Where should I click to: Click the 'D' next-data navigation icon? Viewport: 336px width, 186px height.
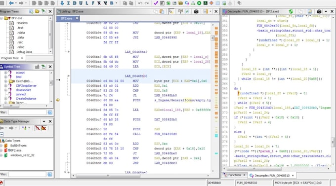[75, 3]
